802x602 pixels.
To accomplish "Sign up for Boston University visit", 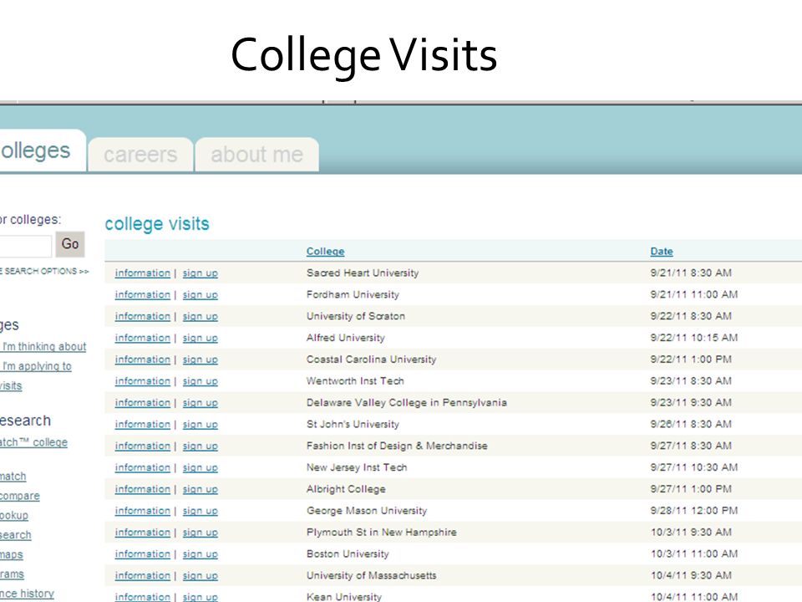I will click(200, 554).
